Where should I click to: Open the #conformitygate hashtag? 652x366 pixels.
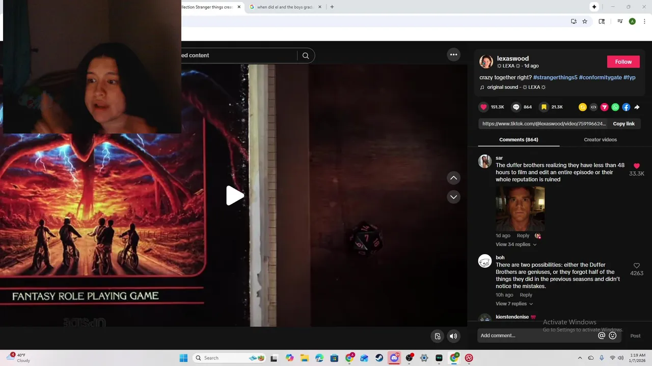click(601, 77)
